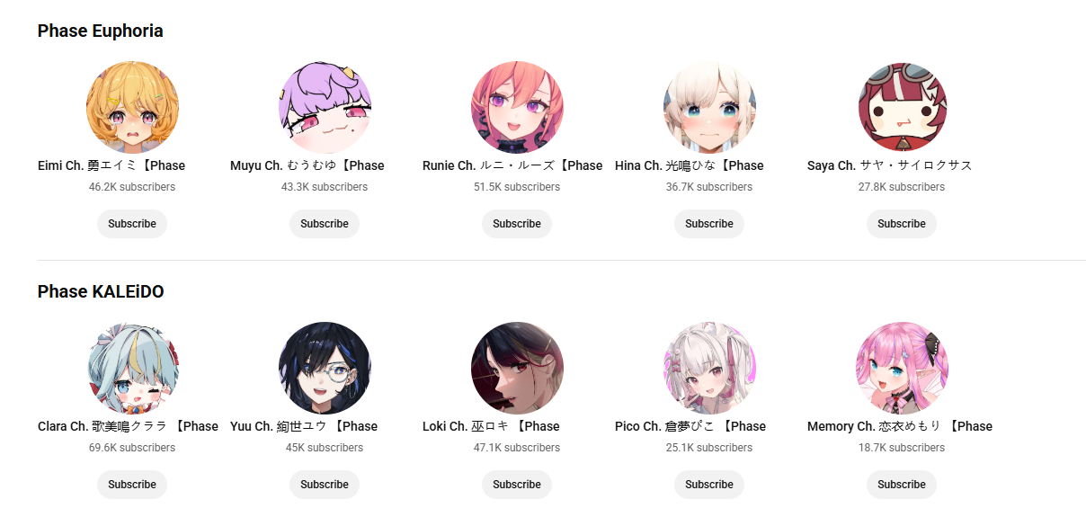
Task: Subscribe to Clara Ch.
Action: click(x=132, y=485)
